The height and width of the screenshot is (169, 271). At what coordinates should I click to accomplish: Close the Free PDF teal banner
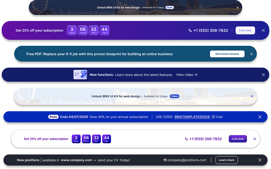coord(251,54)
